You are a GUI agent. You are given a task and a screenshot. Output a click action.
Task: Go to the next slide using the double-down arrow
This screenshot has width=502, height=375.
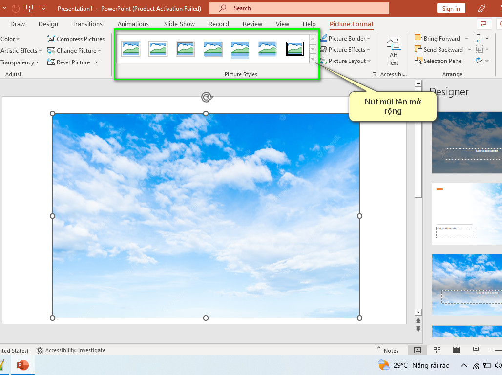pyautogui.click(x=418, y=329)
